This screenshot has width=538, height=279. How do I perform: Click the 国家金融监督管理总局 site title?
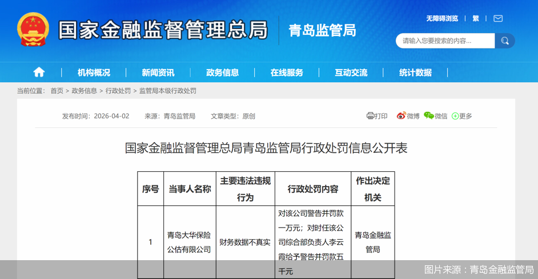click(x=163, y=30)
